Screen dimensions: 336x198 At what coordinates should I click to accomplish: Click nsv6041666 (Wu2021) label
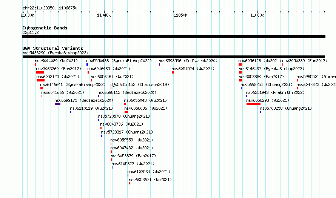pos(63,92)
